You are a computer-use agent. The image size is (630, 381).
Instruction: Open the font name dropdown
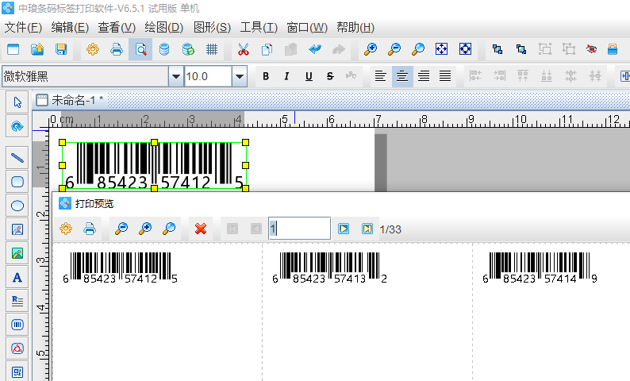(x=175, y=77)
